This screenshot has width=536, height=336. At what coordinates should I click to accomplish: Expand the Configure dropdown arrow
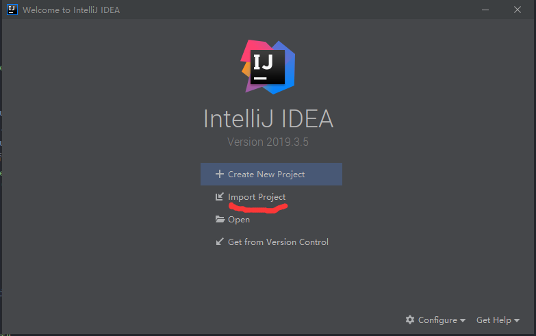463,321
